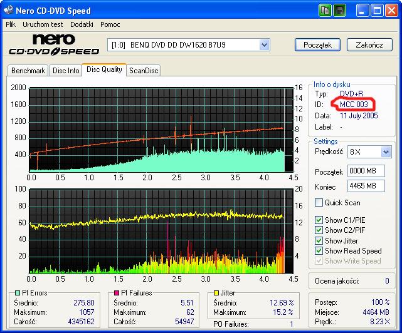The width and height of the screenshot is (402, 333).
Task: Switch to the Benchmark tab
Action: click(x=28, y=70)
